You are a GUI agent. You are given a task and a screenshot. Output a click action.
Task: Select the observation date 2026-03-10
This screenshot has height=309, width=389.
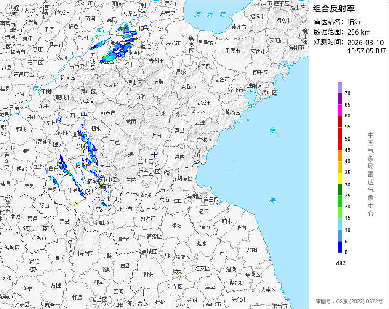click(365, 43)
